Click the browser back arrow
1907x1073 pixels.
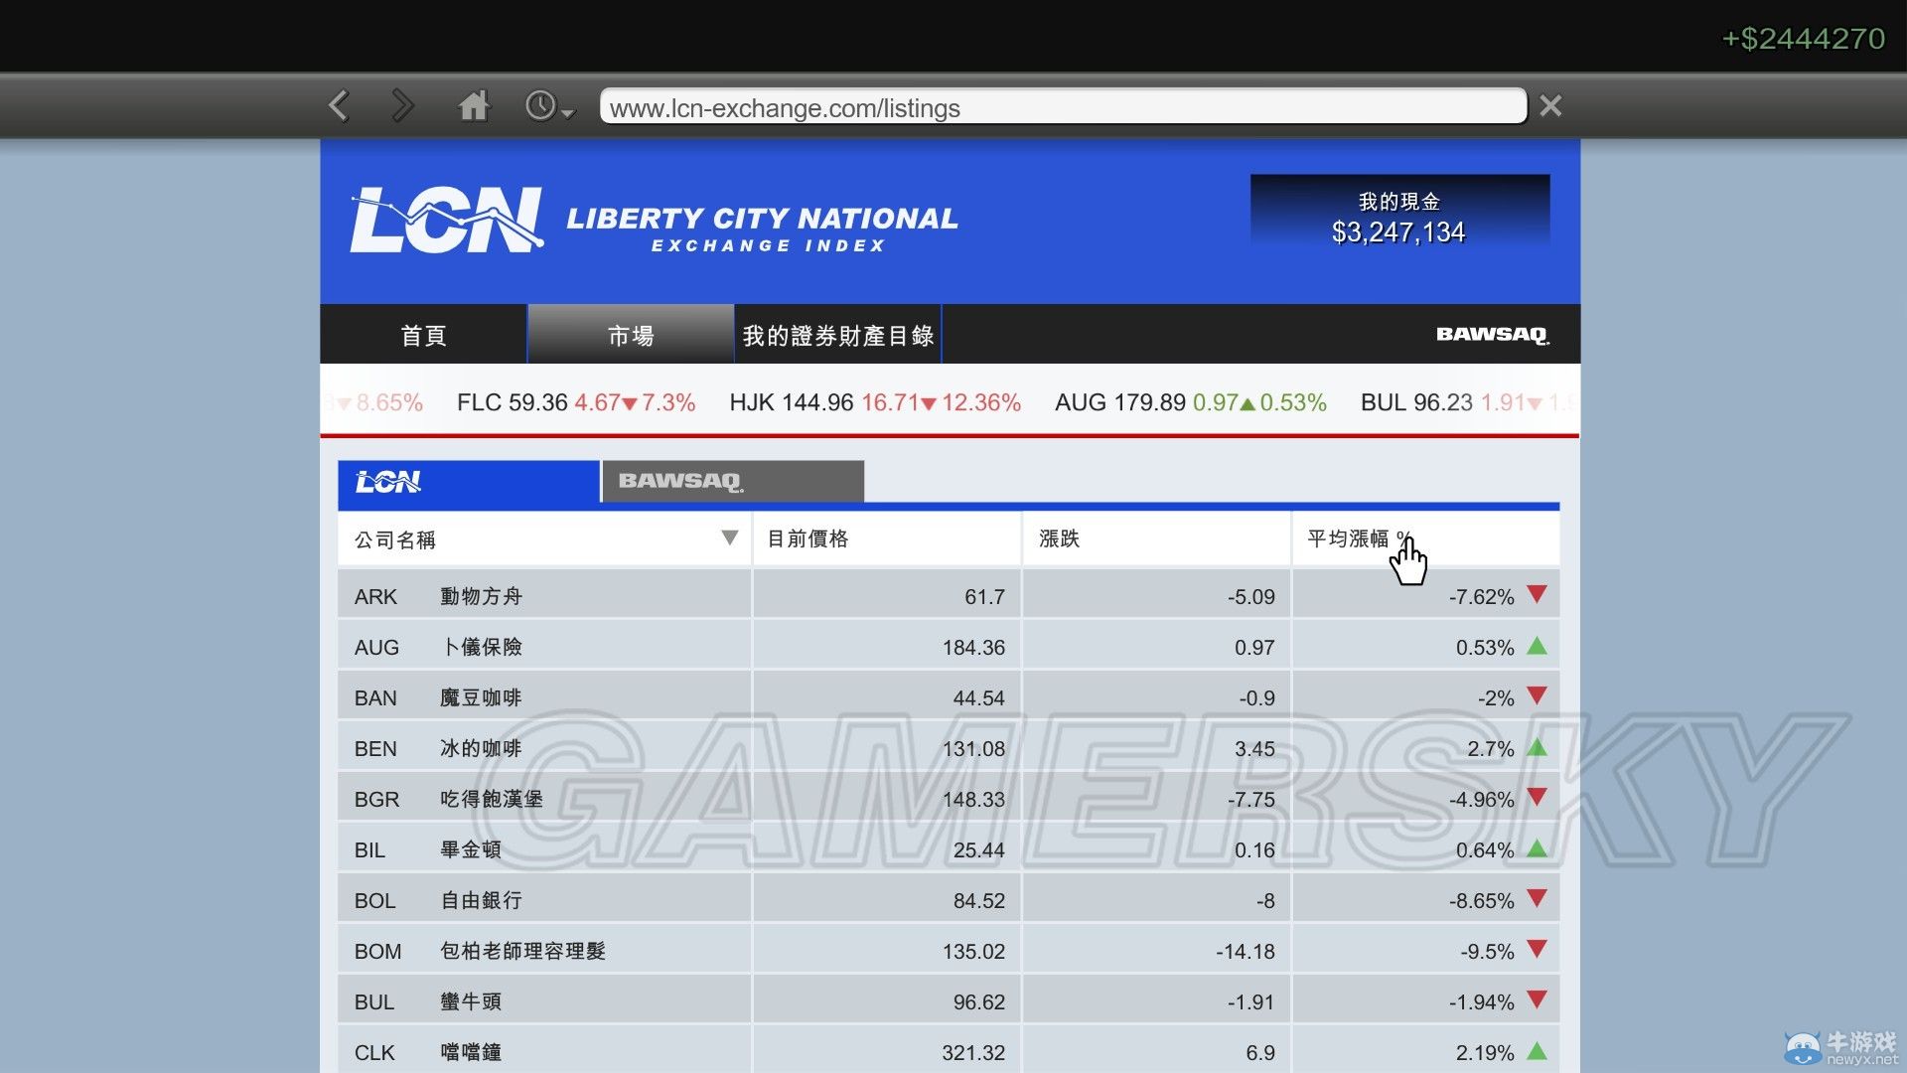(339, 105)
